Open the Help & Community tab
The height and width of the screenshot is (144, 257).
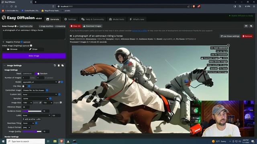point(93,19)
